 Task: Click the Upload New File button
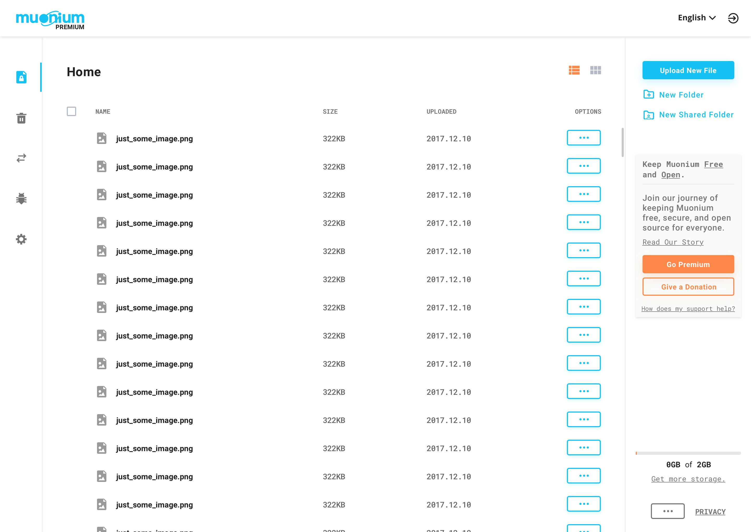[688, 70]
